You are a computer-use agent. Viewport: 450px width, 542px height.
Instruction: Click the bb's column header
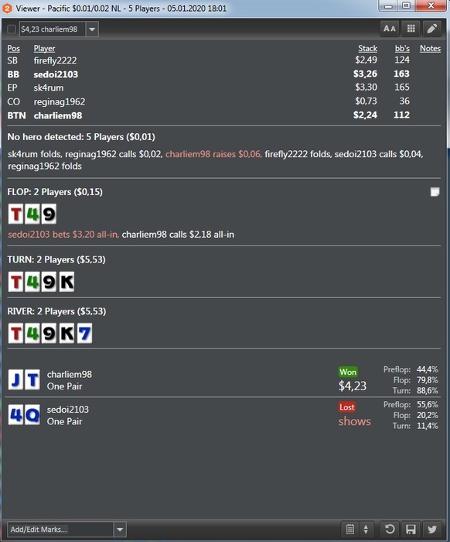coord(402,48)
